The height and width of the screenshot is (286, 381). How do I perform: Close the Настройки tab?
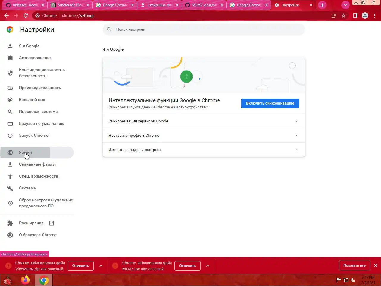tap(311, 5)
